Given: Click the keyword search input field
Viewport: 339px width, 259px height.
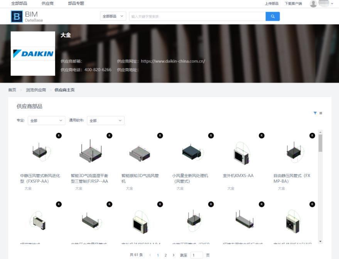Looking at the screenshot, I should pyautogui.click(x=197, y=17).
